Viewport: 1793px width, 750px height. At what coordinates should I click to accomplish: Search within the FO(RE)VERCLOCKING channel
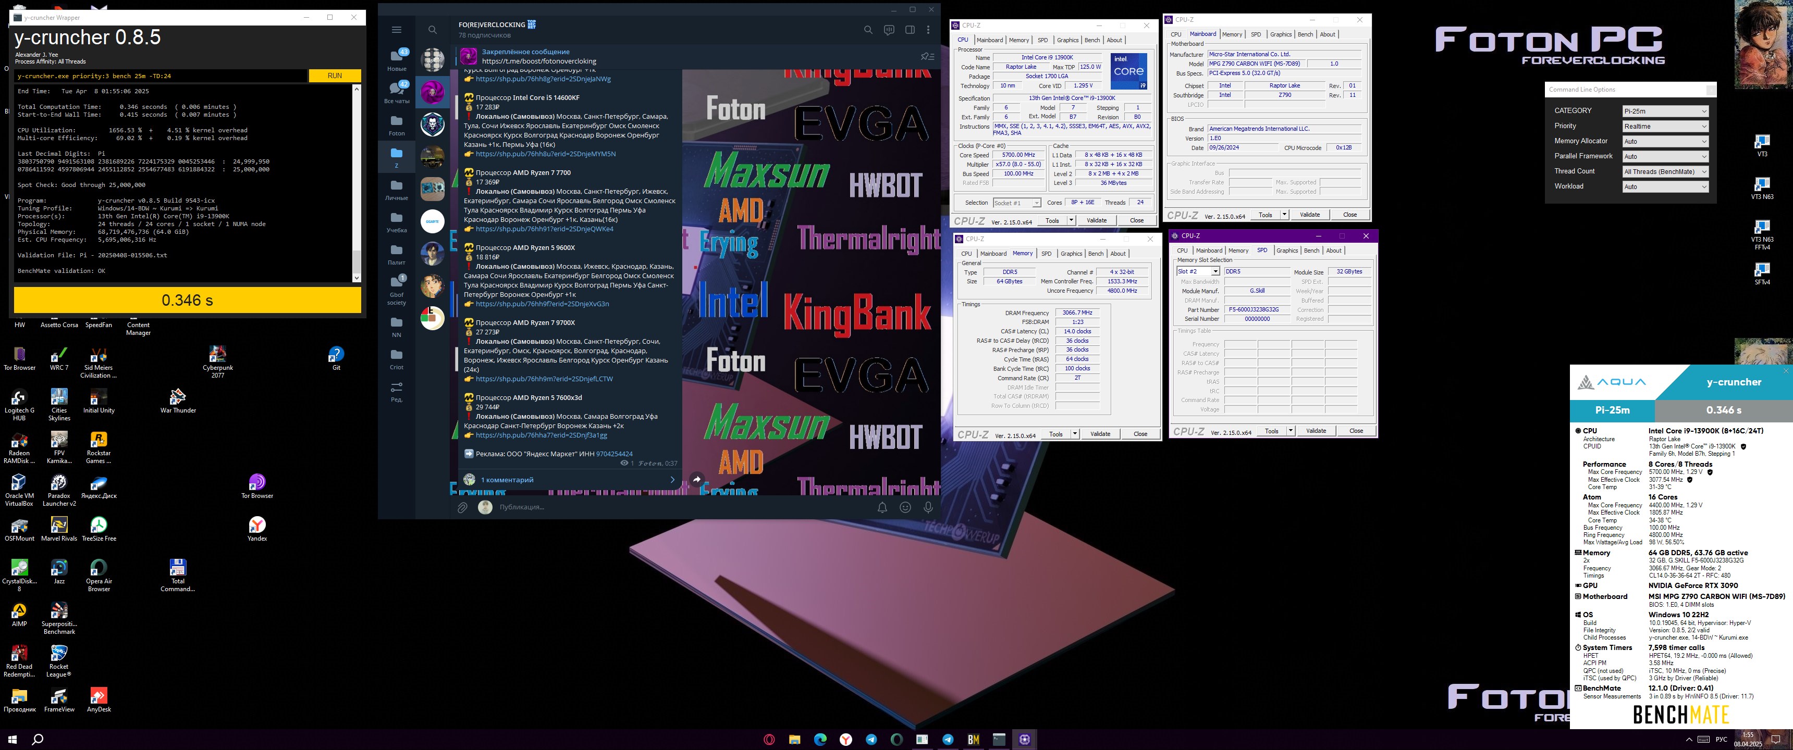(867, 30)
